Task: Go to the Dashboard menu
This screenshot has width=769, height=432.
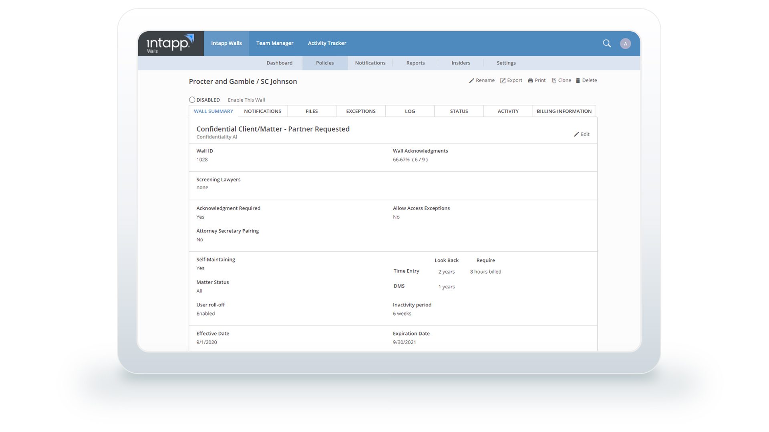Action: [280, 63]
